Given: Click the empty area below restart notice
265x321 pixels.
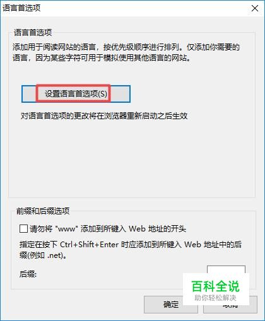Looking at the screenshot, I should (131, 158).
